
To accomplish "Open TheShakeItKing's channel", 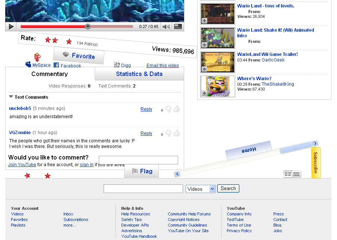I will [x=278, y=84].
